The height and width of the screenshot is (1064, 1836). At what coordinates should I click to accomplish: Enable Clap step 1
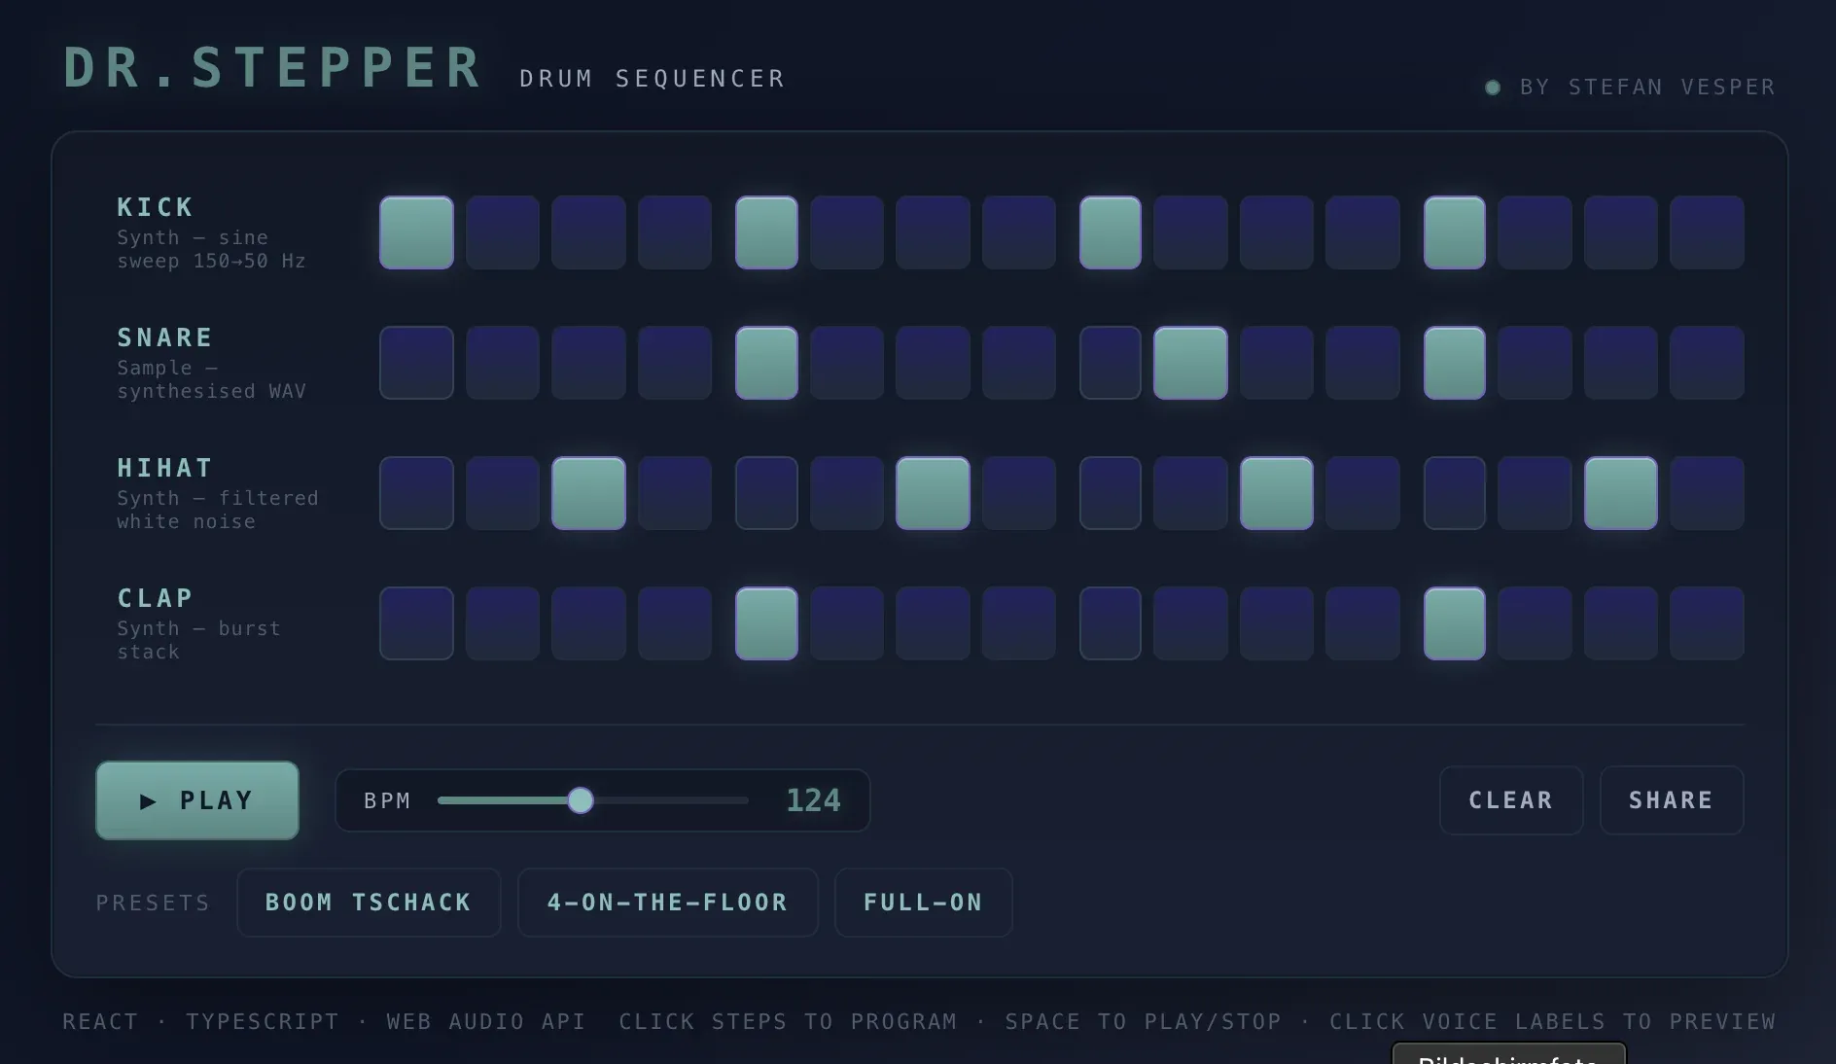pyautogui.click(x=416, y=623)
